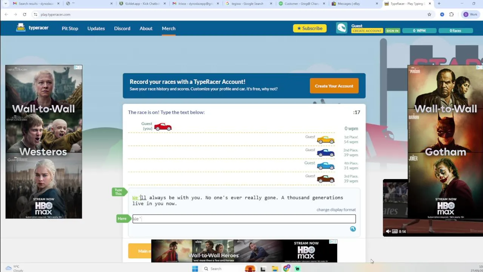Click the green Sign In button
The width and height of the screenshot is (483, 272).
(x=392, y=31)
